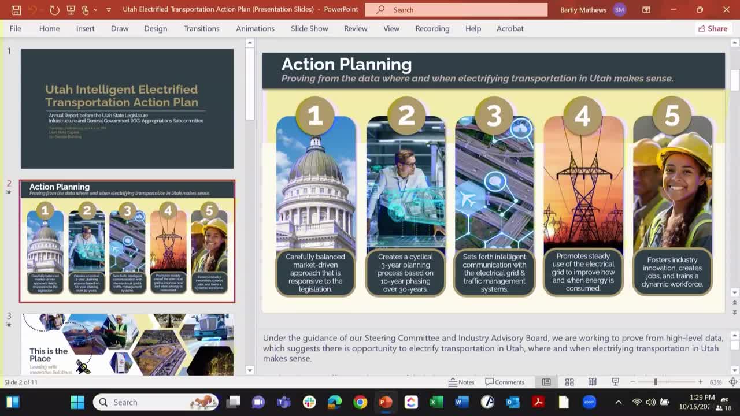
Task: Open the Slide Show tab
Action: pyautogui.click(x=309, y=28)
